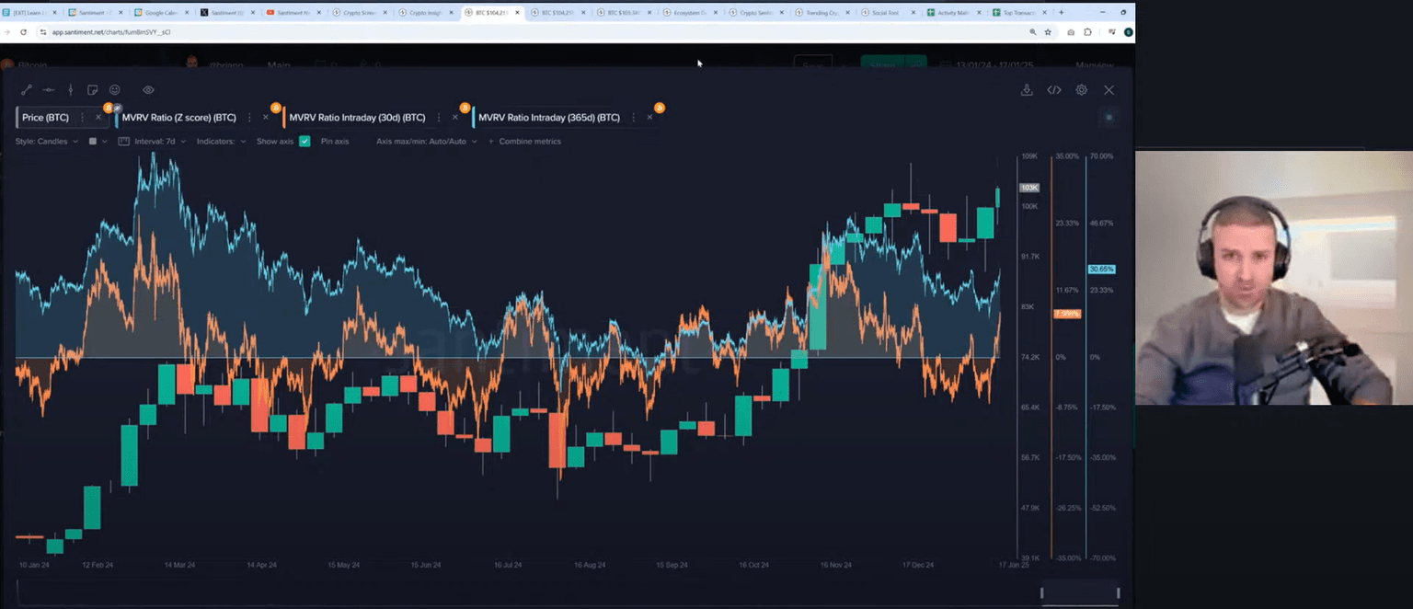
Task: Open the candle color swatch picker
Action: pyautogui.click(x=93, y=142)
